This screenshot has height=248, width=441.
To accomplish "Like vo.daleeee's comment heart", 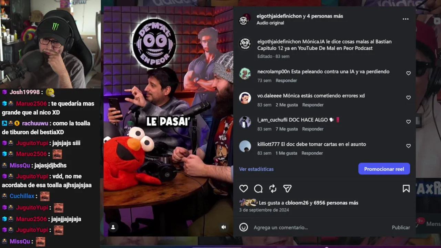I will point(408,97).
